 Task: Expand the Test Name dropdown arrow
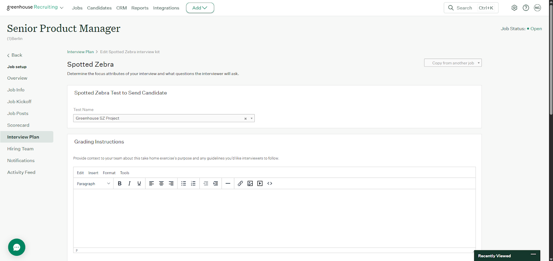click(252, 118)
